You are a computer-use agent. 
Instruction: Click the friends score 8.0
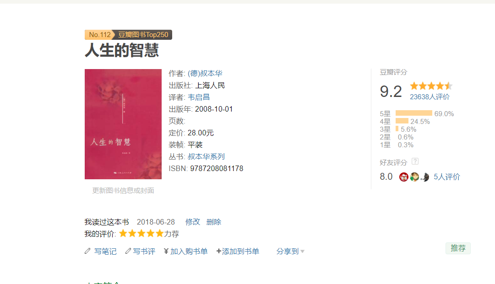pos(386,177)
